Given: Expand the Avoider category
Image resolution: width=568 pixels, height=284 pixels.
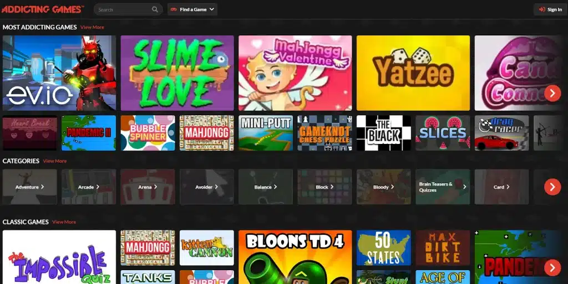Looking at the screenshot, I should click(207, 187).
